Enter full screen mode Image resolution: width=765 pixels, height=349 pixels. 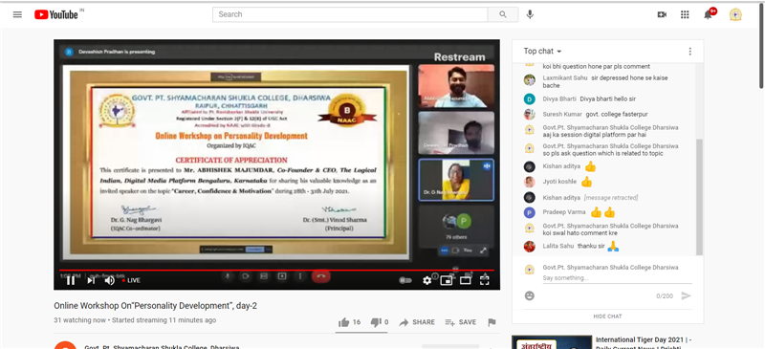[485, 280]
